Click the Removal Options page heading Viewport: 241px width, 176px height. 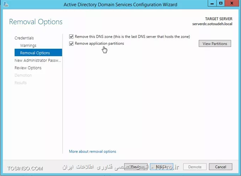click(x=36, y=22)
